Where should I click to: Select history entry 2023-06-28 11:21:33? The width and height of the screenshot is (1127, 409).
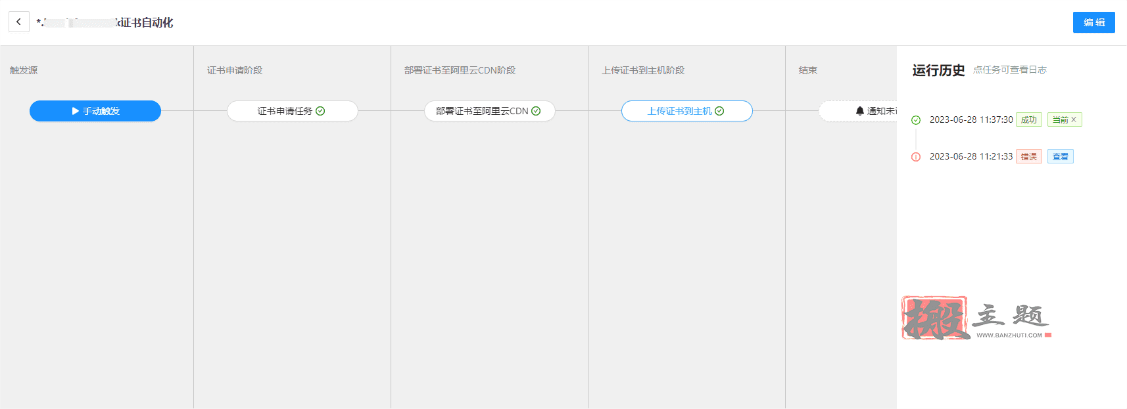click(971, 156)
